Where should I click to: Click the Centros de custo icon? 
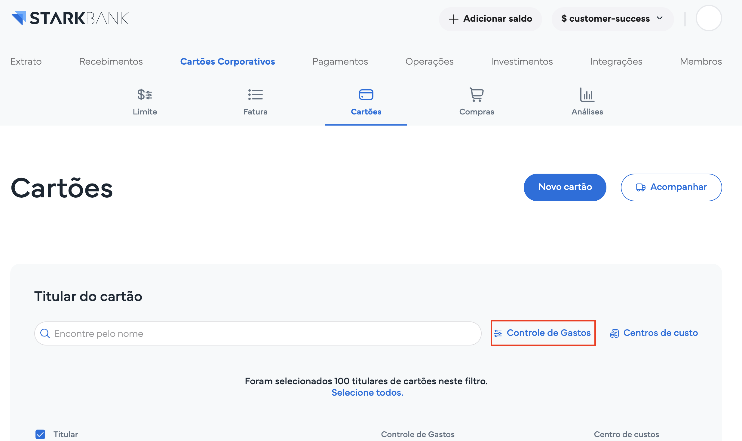(x=614, y=333)
